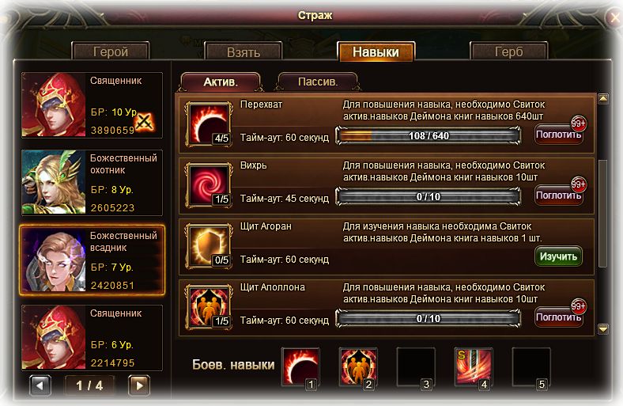Select the Щит Аполлона skill icon in list

pos(209,307)
